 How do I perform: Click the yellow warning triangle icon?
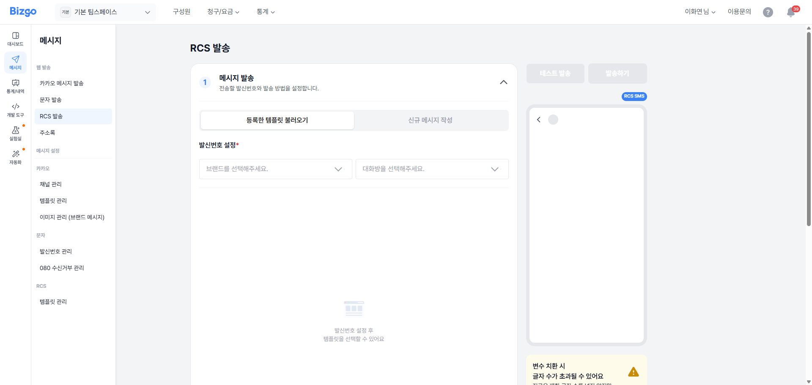pos(634,371)
